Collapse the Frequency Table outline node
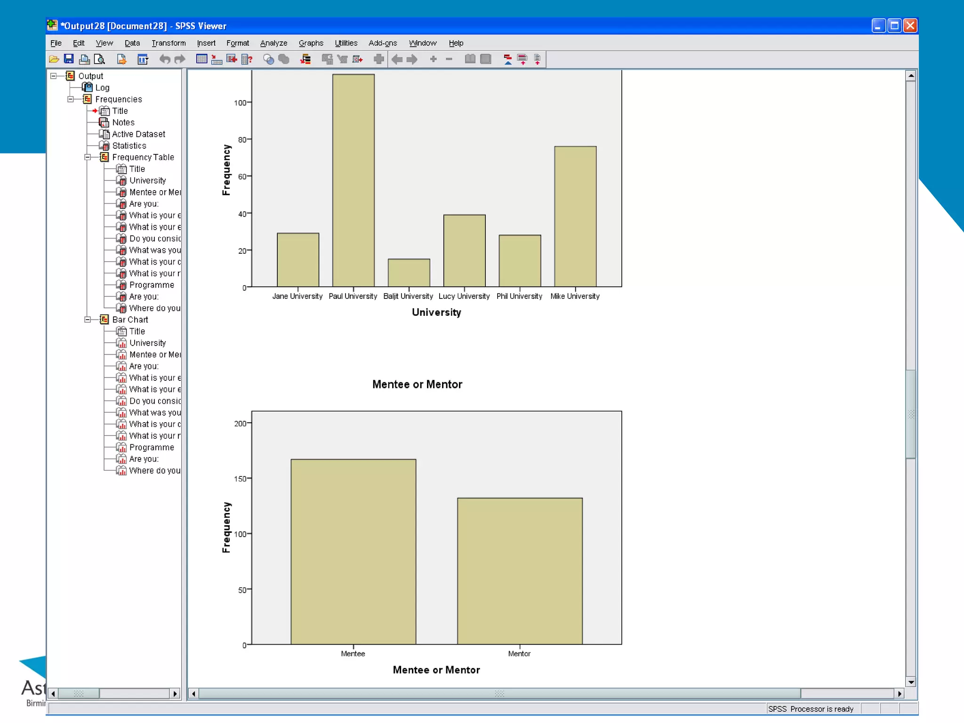The height and width of the screenshot is (723, 964). [88, 157]
